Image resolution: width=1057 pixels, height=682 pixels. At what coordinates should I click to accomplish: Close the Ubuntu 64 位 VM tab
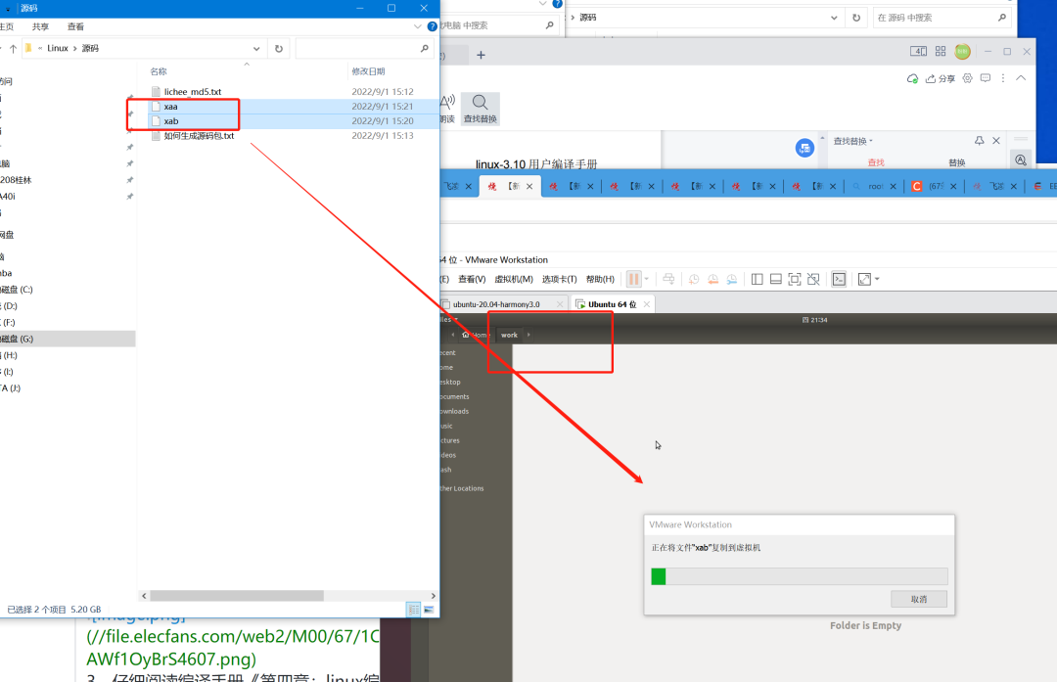[x=647, y=304]
